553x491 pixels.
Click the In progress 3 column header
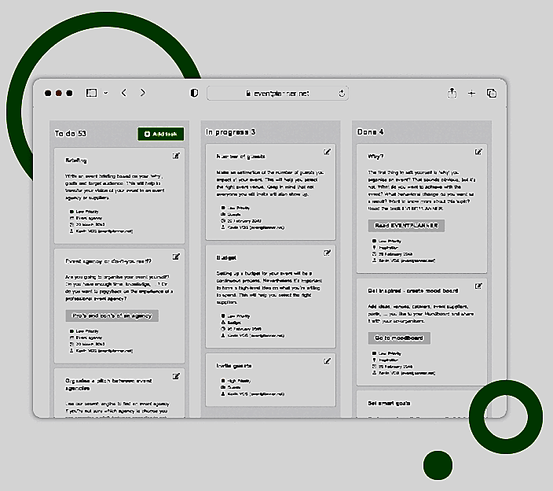tap(231, 132)
